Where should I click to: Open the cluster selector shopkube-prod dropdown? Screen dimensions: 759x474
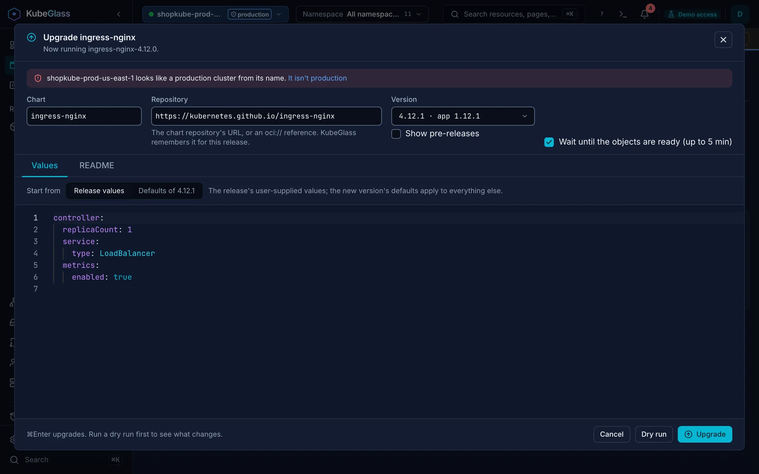[x=215, y=14]
